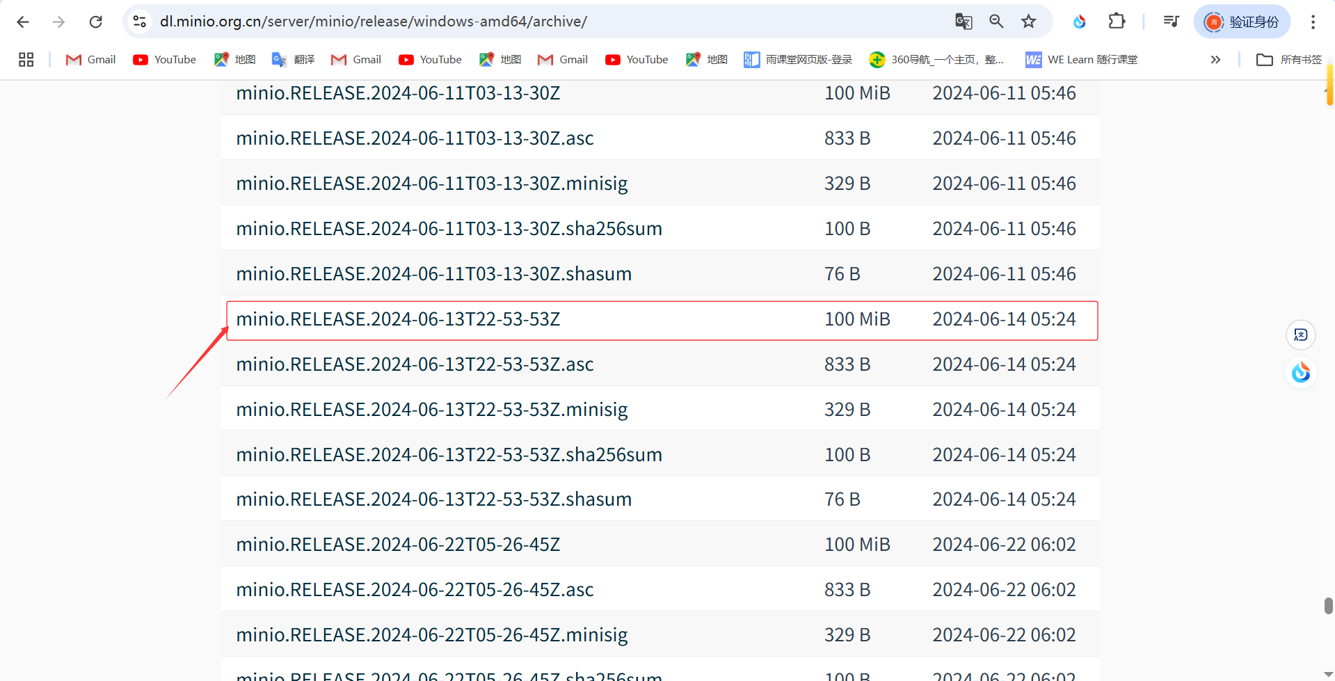Click 100 B size in 2024-06-11T03-13-30Z.sha256sum row

(847, 229)
